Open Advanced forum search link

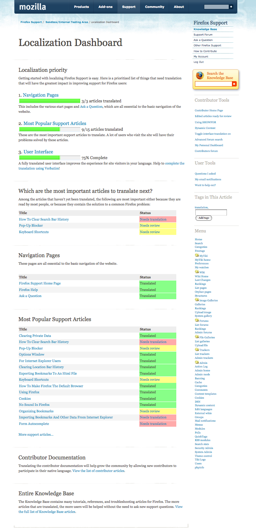pyautogui.click(x=209, y=139)
